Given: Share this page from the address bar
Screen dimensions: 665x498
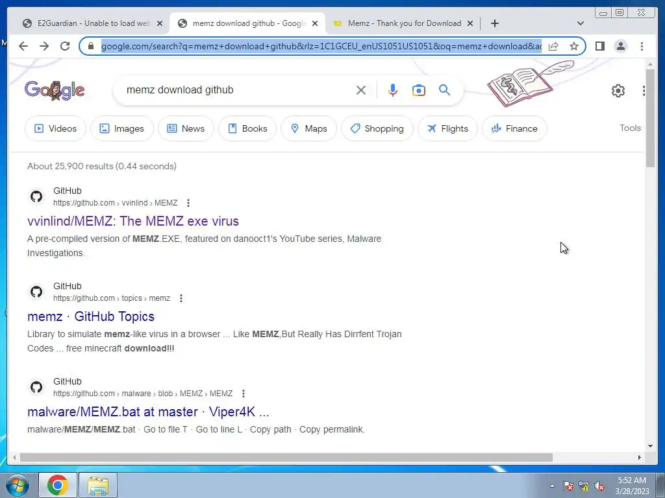Looking at the screenshot, I should pyautogui.click(x=553, y=46).
